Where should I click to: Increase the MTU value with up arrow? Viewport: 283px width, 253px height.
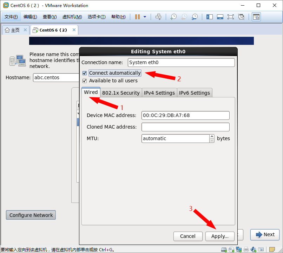click(212, 136)
